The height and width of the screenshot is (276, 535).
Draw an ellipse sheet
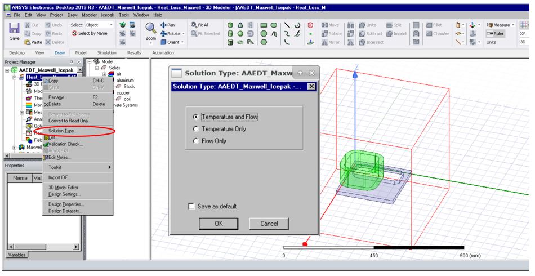(274, 25)
